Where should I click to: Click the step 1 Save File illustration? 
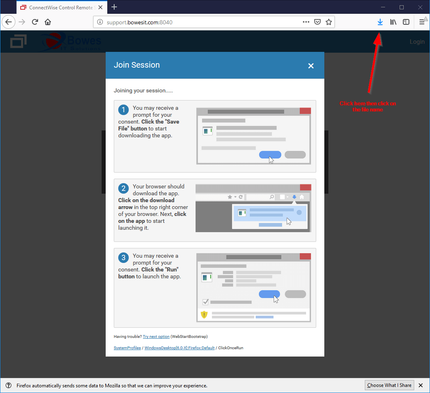(x=253, y=136)
